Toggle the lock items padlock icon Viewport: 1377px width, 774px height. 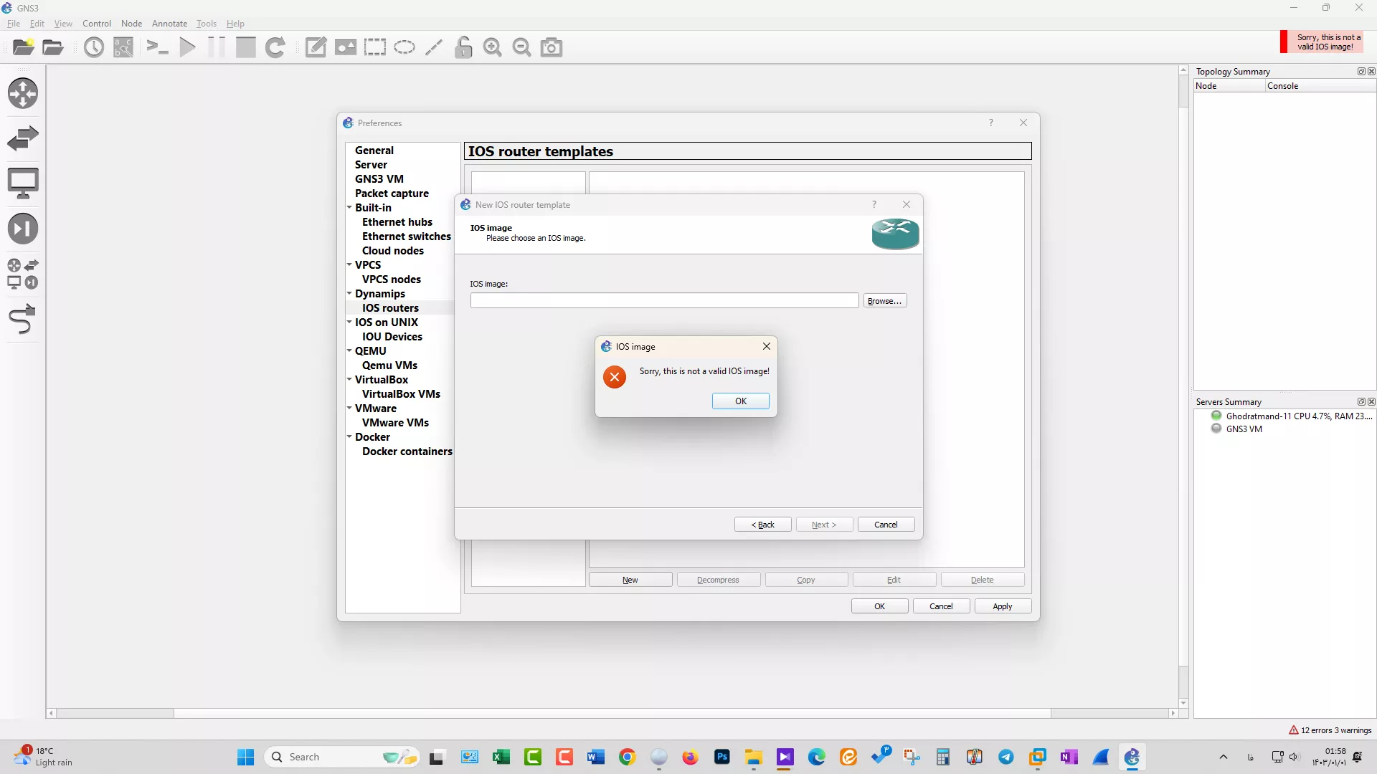[x=464, y=47]
